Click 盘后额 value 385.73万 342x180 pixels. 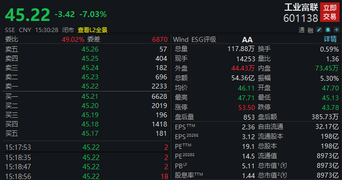coord(325,117)
